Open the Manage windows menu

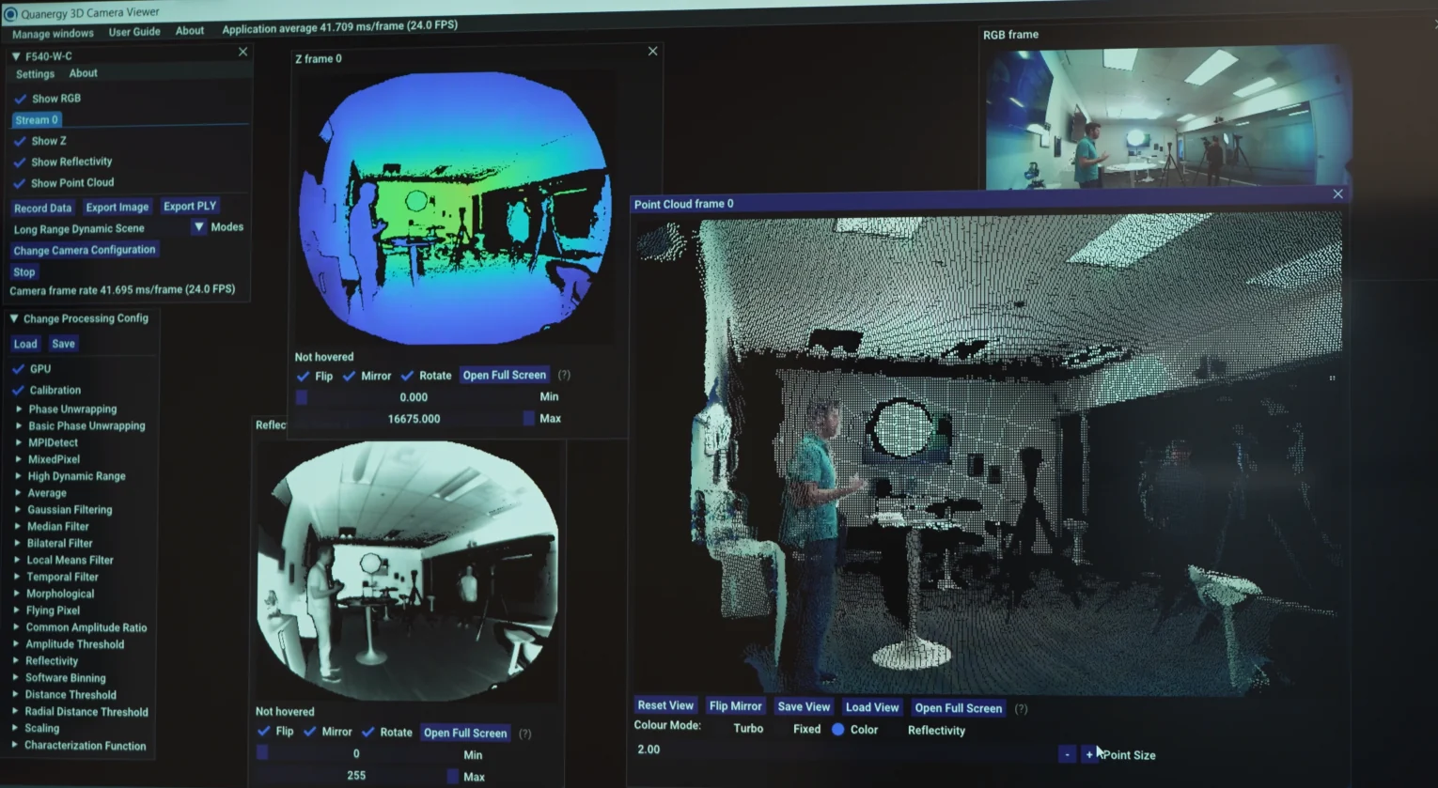(x=53, y=34)
